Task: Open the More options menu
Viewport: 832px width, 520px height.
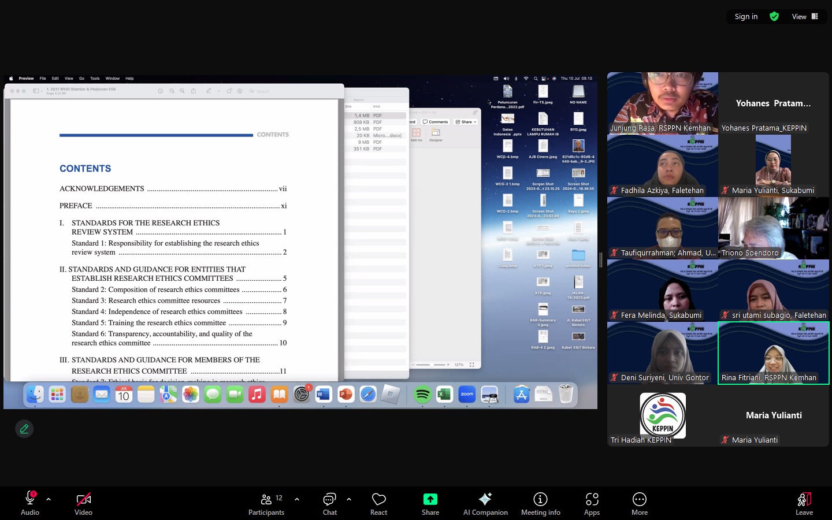Action: 639,503
